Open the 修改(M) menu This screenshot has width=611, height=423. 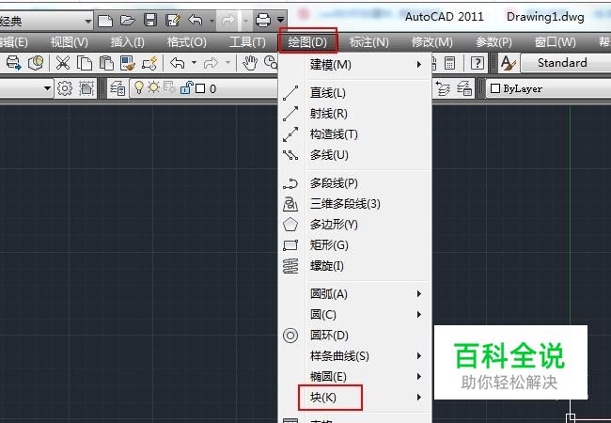tap(432, 41)
